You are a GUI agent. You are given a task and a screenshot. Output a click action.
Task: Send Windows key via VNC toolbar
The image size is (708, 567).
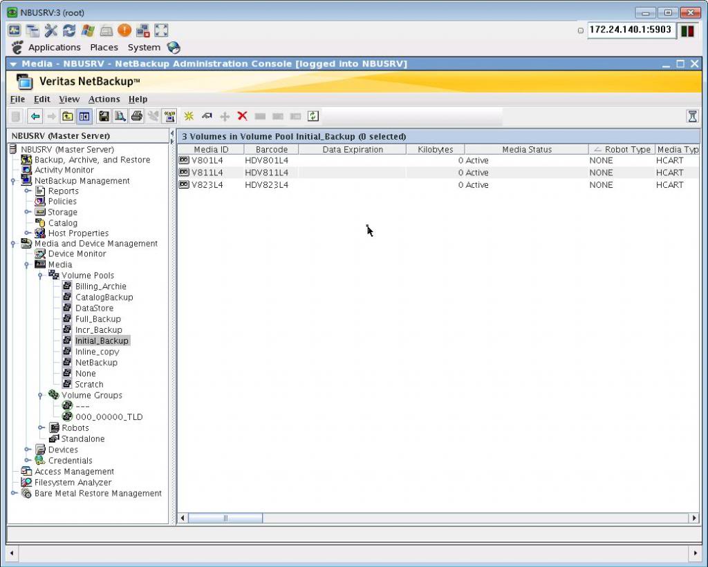click(88, 30)
